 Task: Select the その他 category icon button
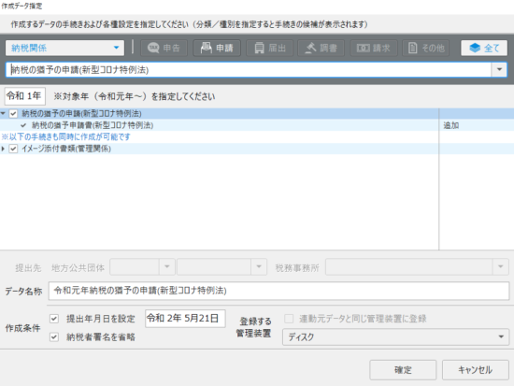pyautogui.click(x=426, y=48)
